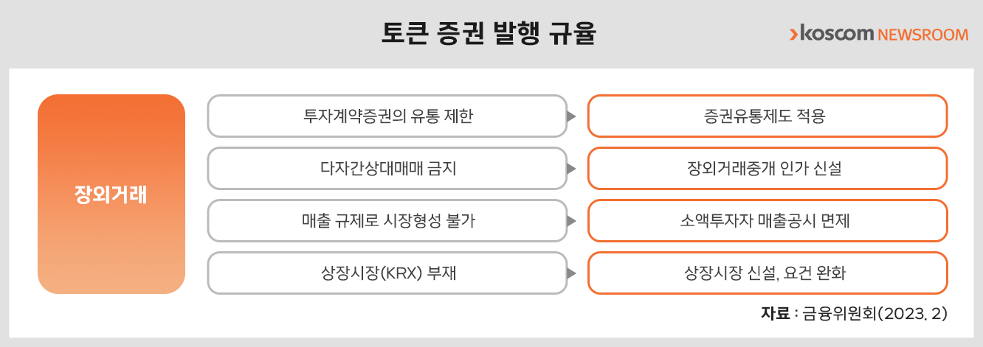Select the orange 장외거래 category box

(x=111, y=194)
